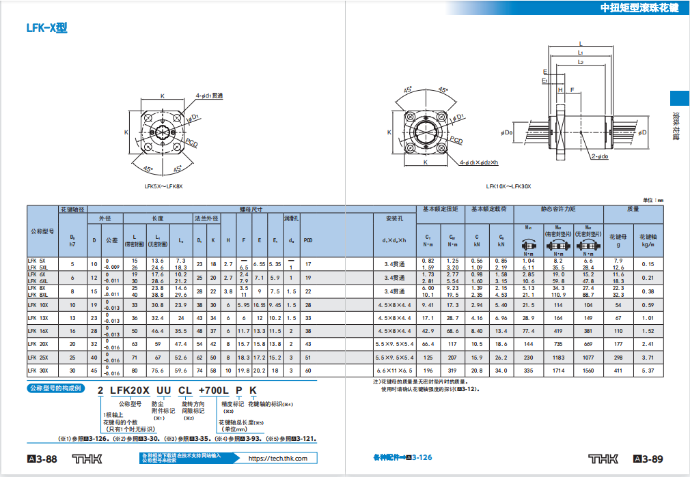Click the MA1 moment diagram icon in table header
The image size is (690, 477).
click(529, 245)
